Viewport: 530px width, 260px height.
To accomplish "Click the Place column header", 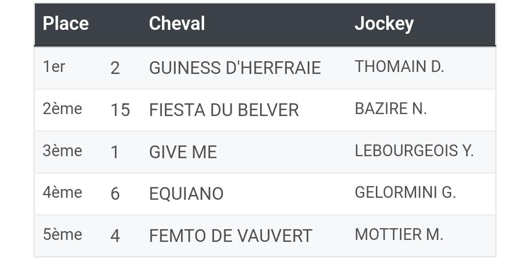I will (66, 24).
